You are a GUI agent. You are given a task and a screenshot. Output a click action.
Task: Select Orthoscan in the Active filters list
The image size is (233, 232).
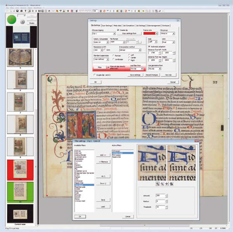(x=116, y=151)
